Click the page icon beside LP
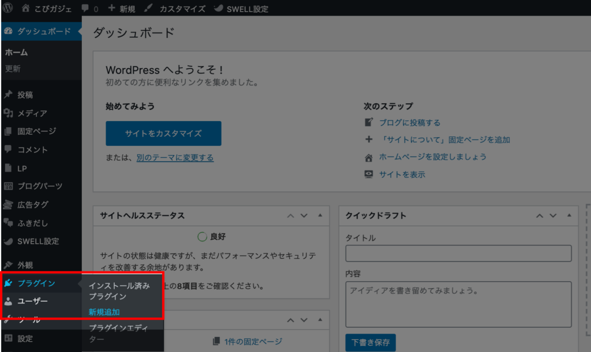591x352 pixels. (x=8, y=168)
